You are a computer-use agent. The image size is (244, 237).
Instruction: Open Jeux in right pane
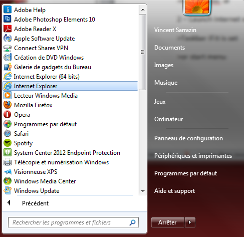[160, 102]
